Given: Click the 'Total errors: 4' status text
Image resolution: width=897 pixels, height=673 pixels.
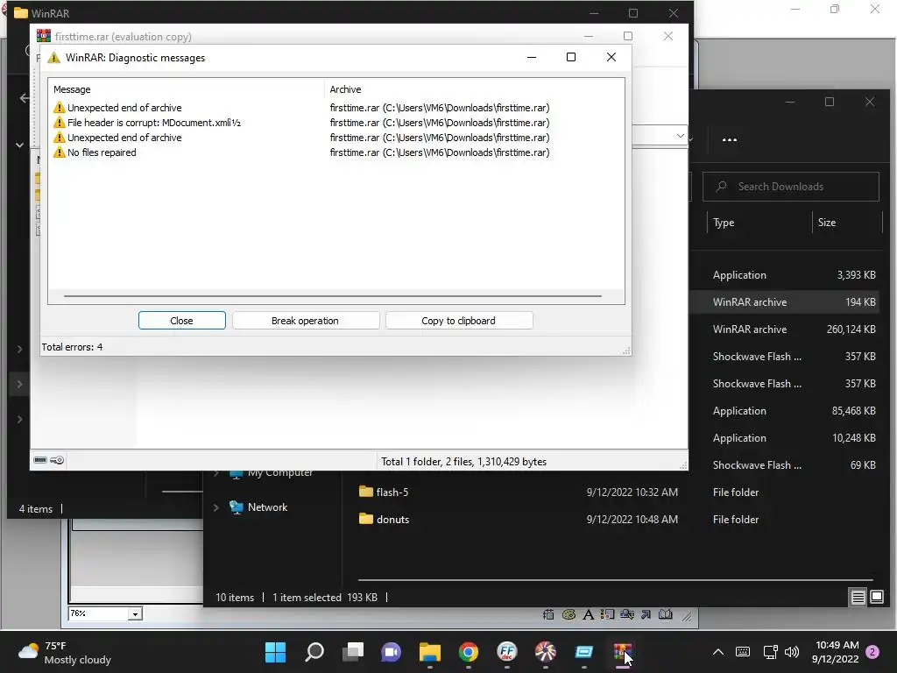Looking at the screenshot, I should 72,347.
